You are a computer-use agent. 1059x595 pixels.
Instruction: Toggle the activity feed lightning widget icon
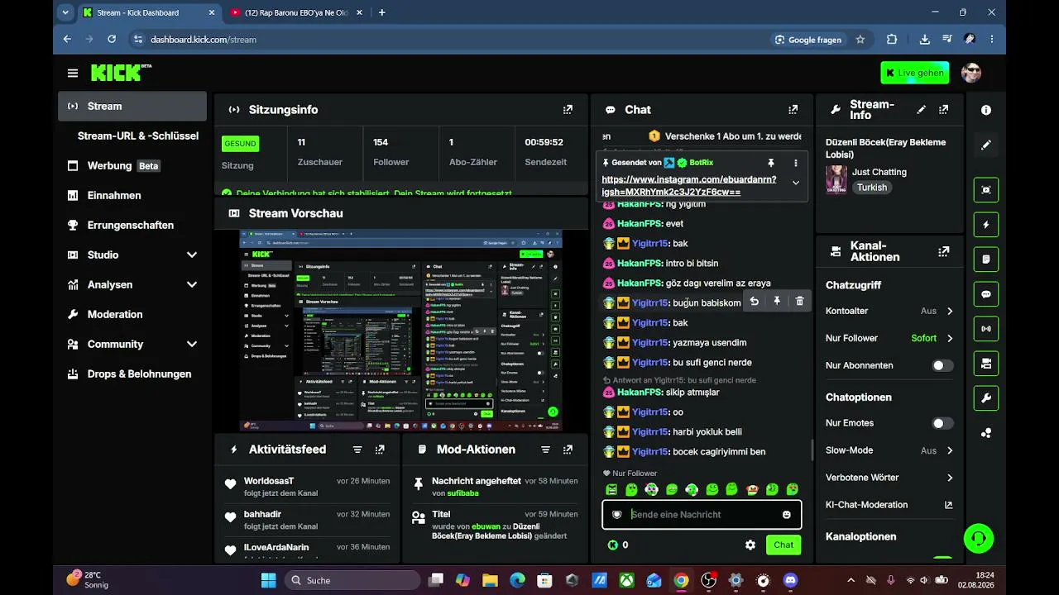[985, 225]
